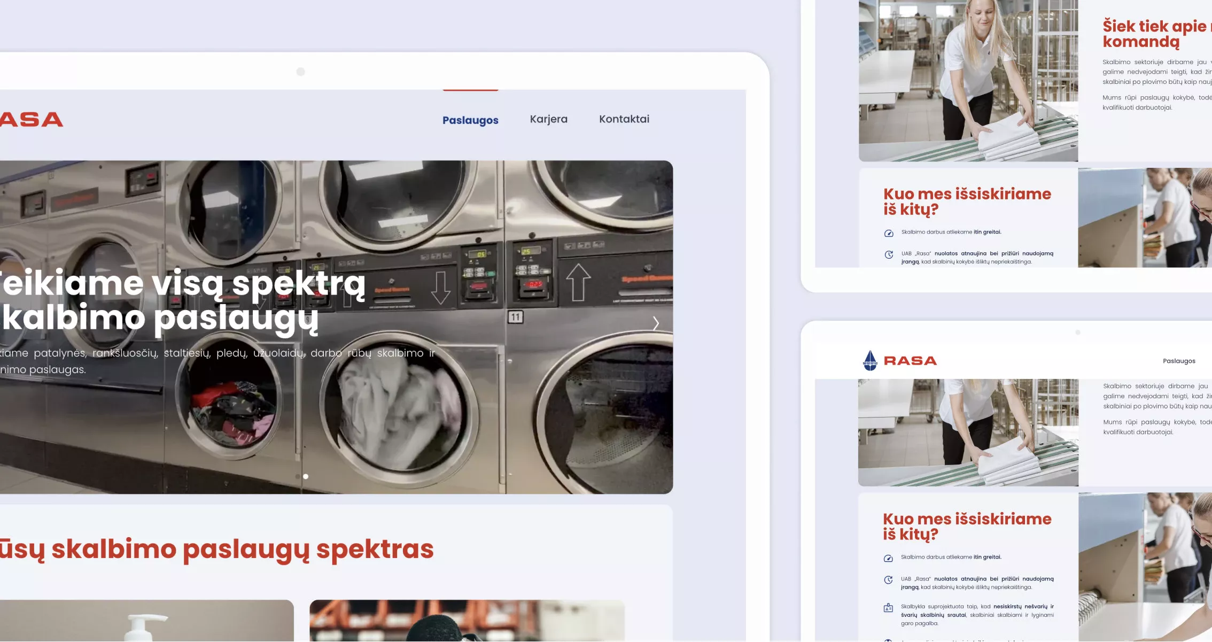This screenshot has height=642, width=1212.
Task: Go to the Karjera page
Action: [x=549, y=119]
